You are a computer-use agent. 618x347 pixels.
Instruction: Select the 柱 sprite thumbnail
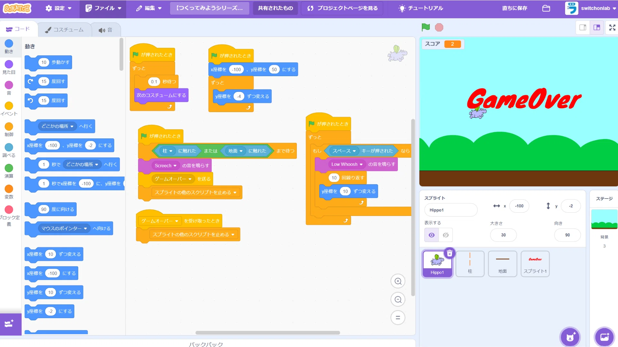point(470,264)
